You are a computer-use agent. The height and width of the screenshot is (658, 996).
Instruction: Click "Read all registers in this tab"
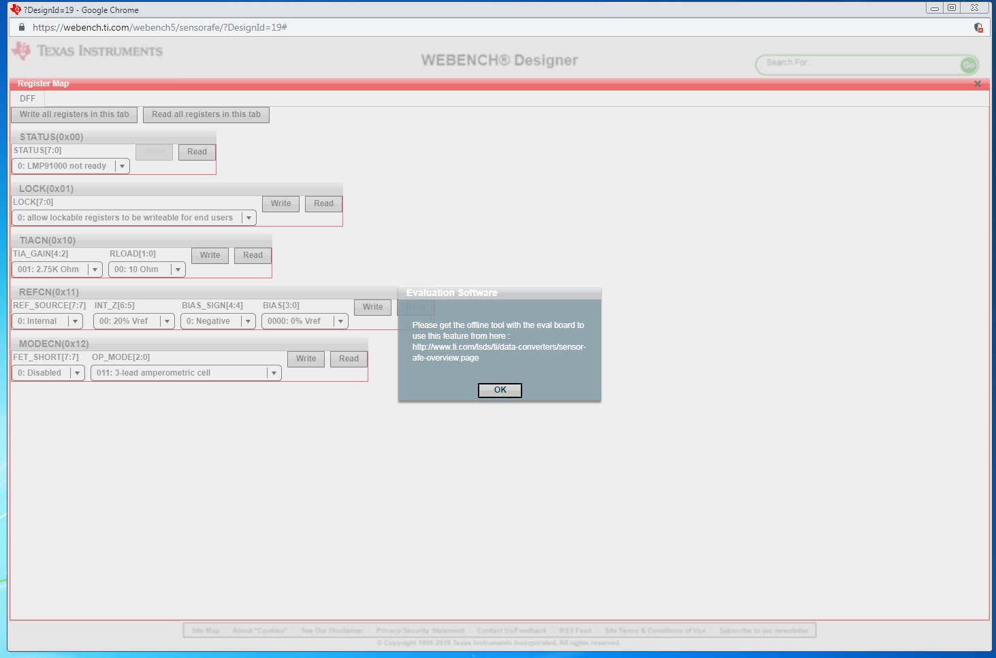(205, 114)
